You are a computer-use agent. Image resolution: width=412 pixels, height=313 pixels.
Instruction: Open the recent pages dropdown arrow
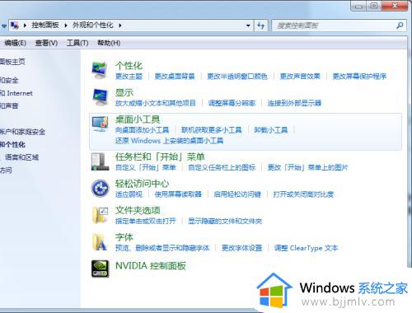[x=3, y=26]
